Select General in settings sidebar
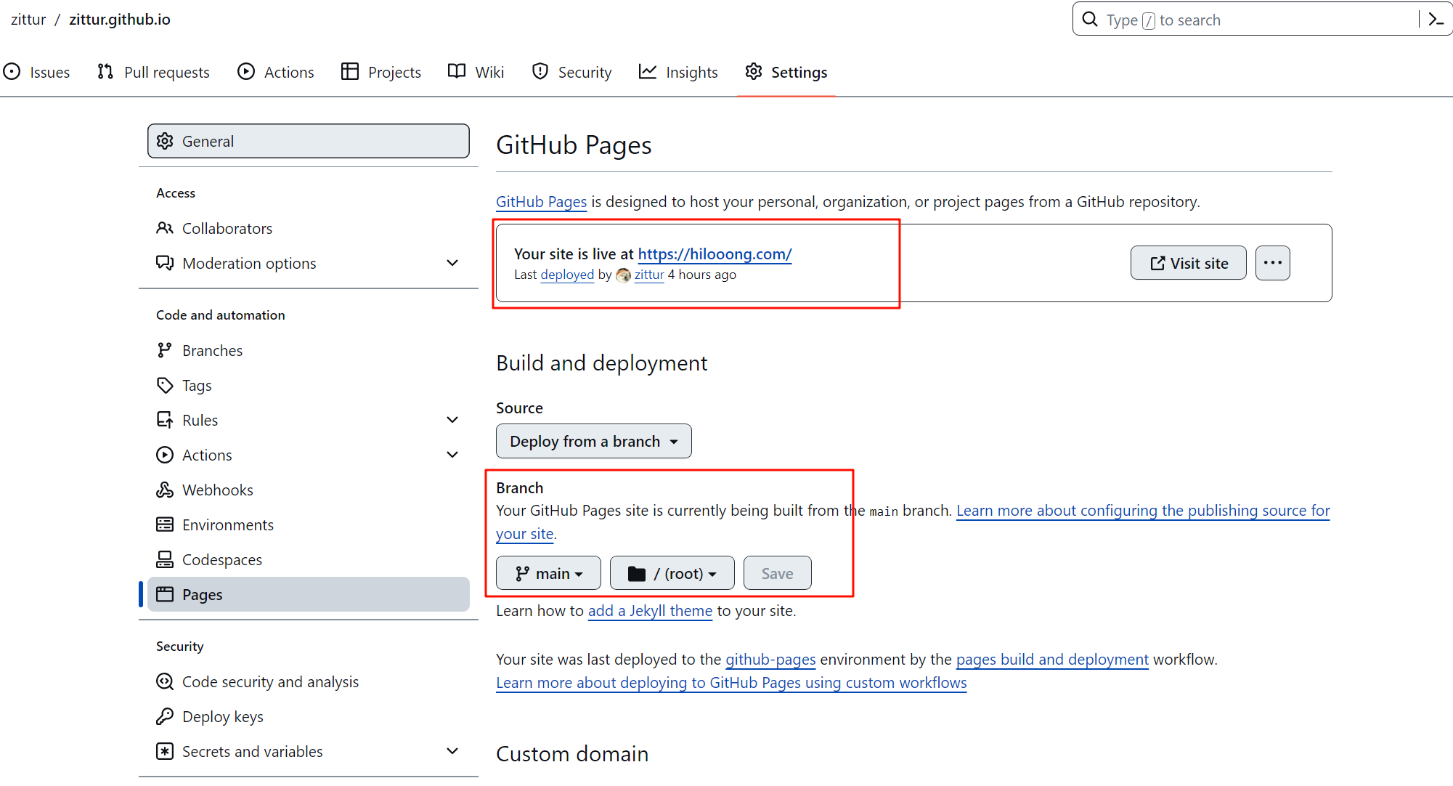Image resolution: width=1453 pixels, height=786 pixels. (309, 141)
